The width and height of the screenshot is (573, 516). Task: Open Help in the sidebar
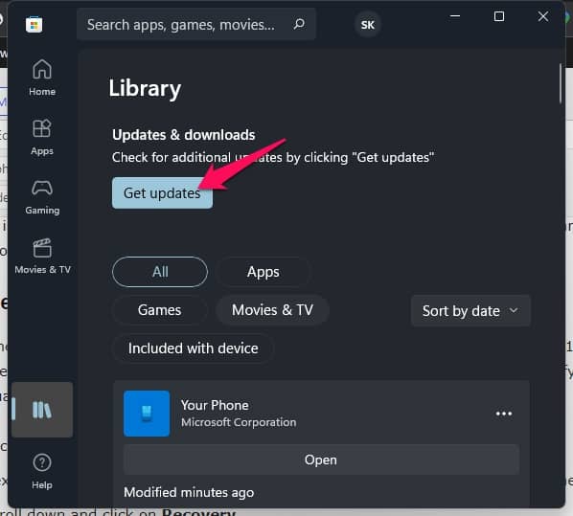[42, 471]
